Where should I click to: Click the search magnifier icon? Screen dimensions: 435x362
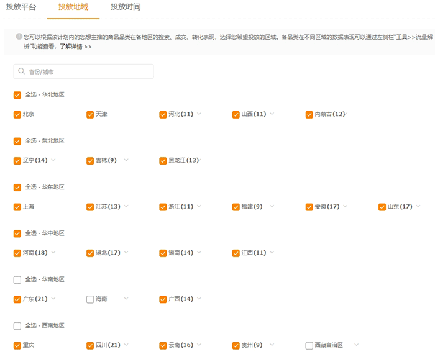[x=22, y=72]
